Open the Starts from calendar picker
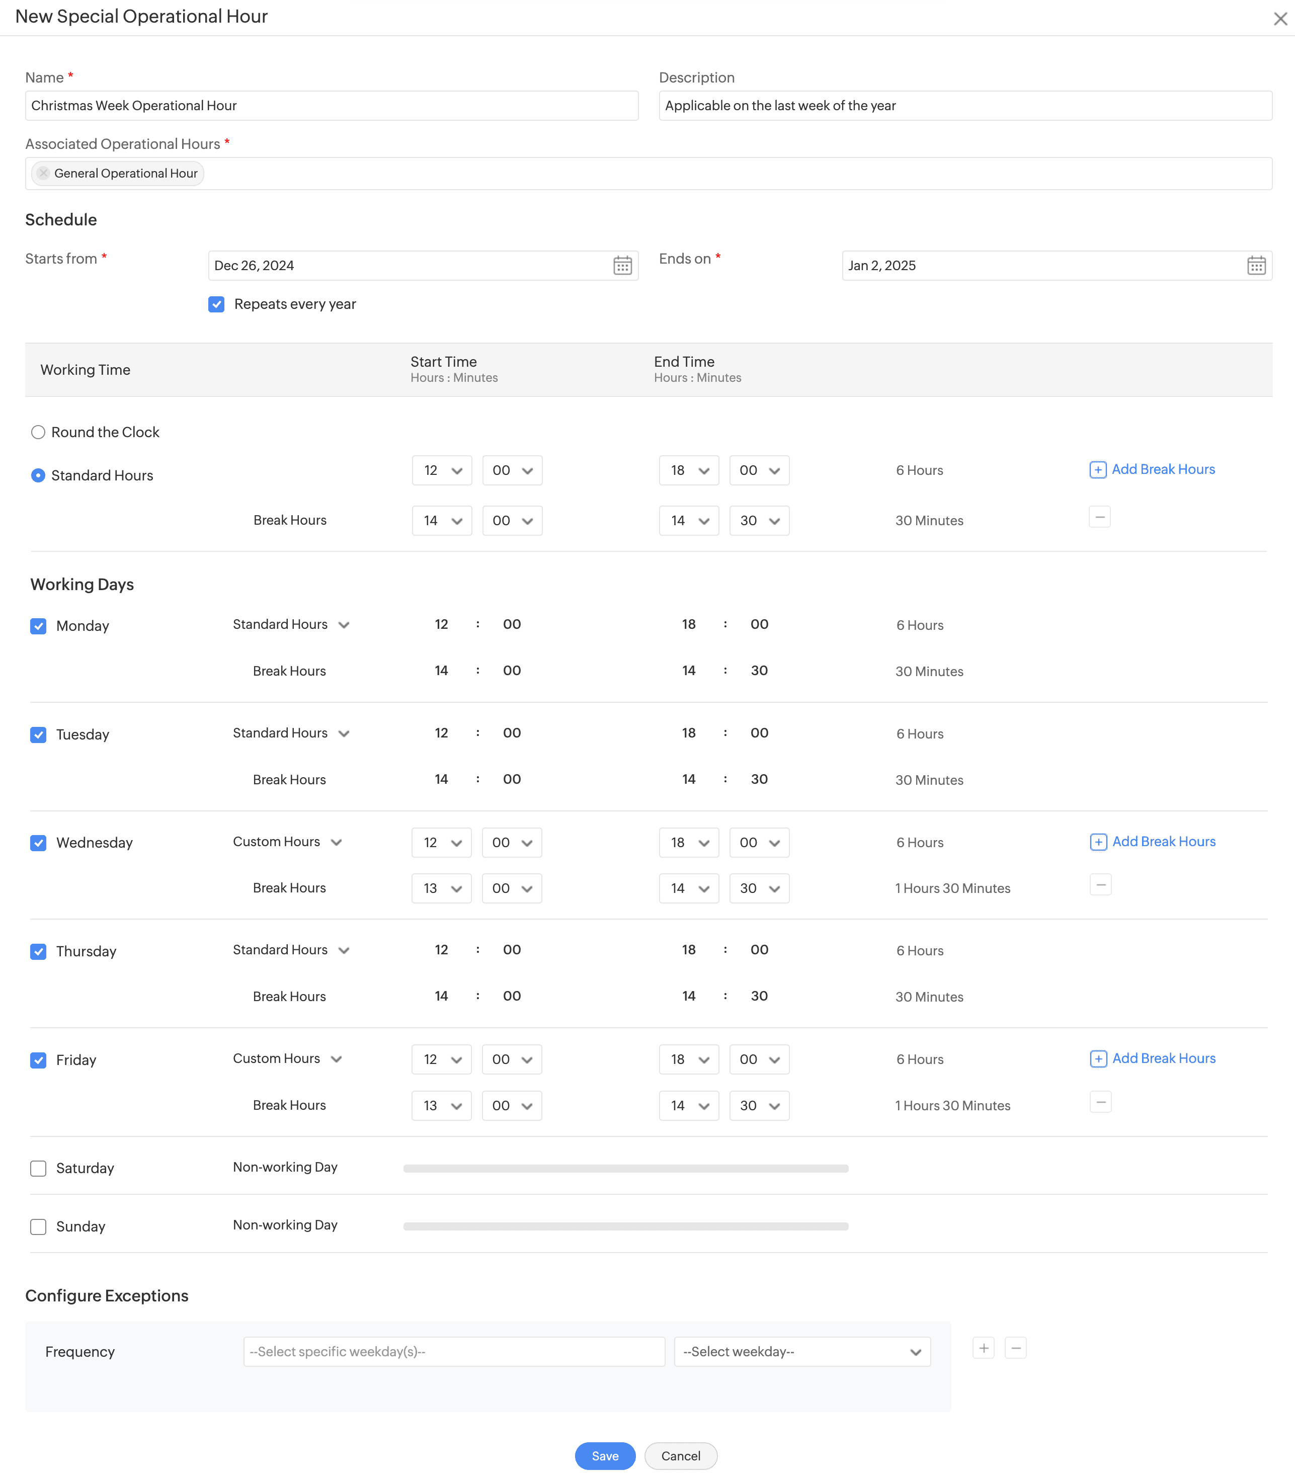The width and height of the screenshot is (1295, 1480). [622, 265]
